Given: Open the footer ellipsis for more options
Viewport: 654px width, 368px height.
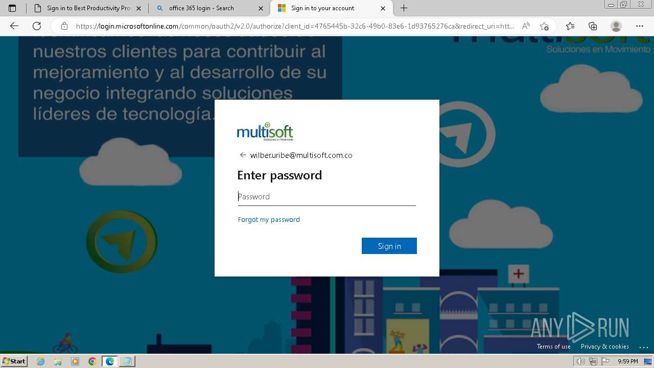Looking at the screenshot, I should tap(643, 347).
